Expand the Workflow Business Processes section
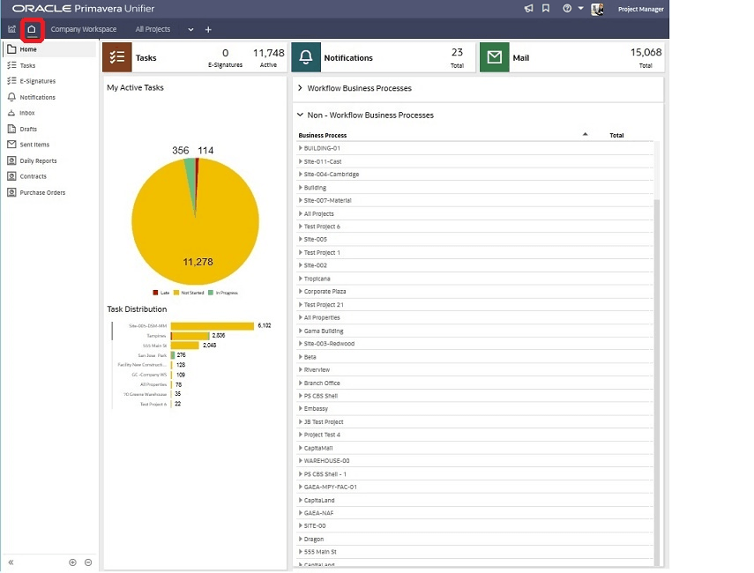 click(x=302, y=88)
